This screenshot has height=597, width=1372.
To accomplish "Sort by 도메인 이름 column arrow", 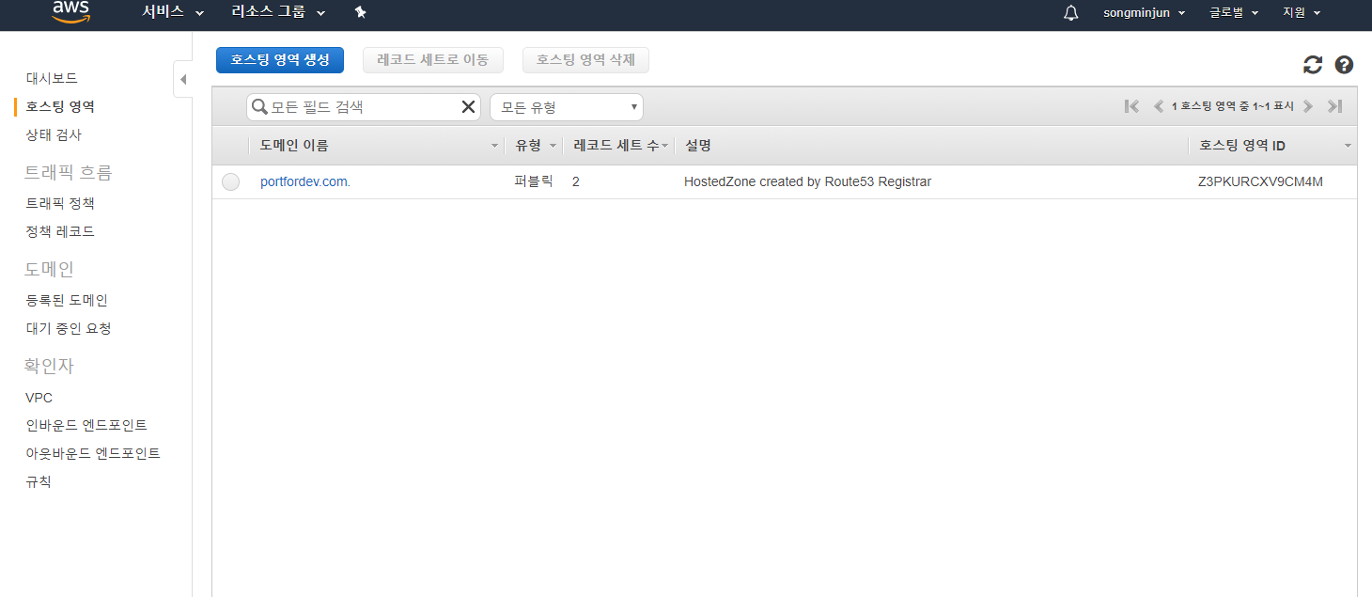I will (x=495, y=147).
